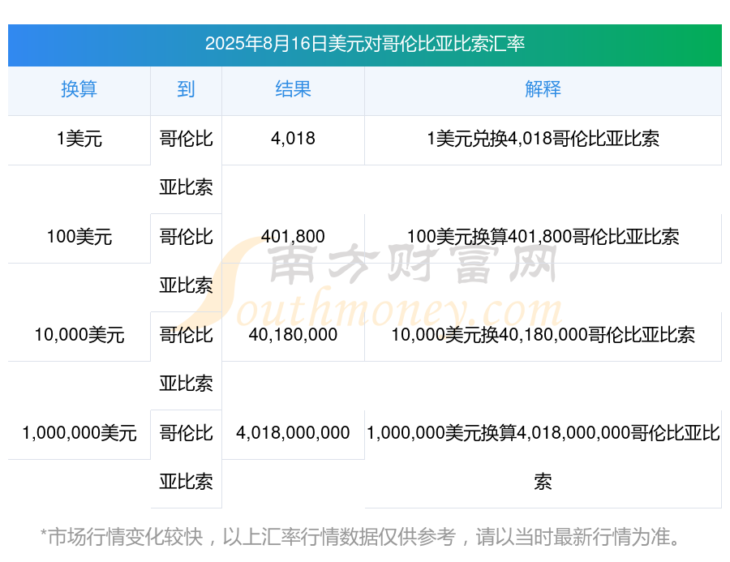Image resolution: width=730 pixels, height=562 pixels.
Task: Click 哥伦比亚比索 in the 100美元 row
Action: click(x=186, y=261)
